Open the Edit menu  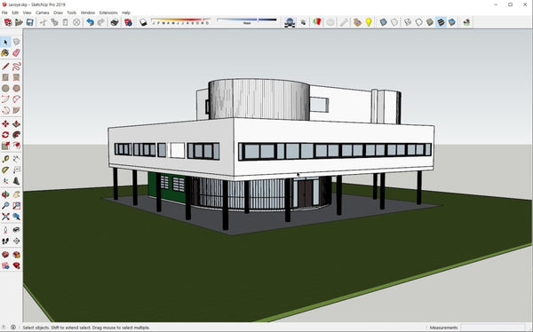(15, 12)
